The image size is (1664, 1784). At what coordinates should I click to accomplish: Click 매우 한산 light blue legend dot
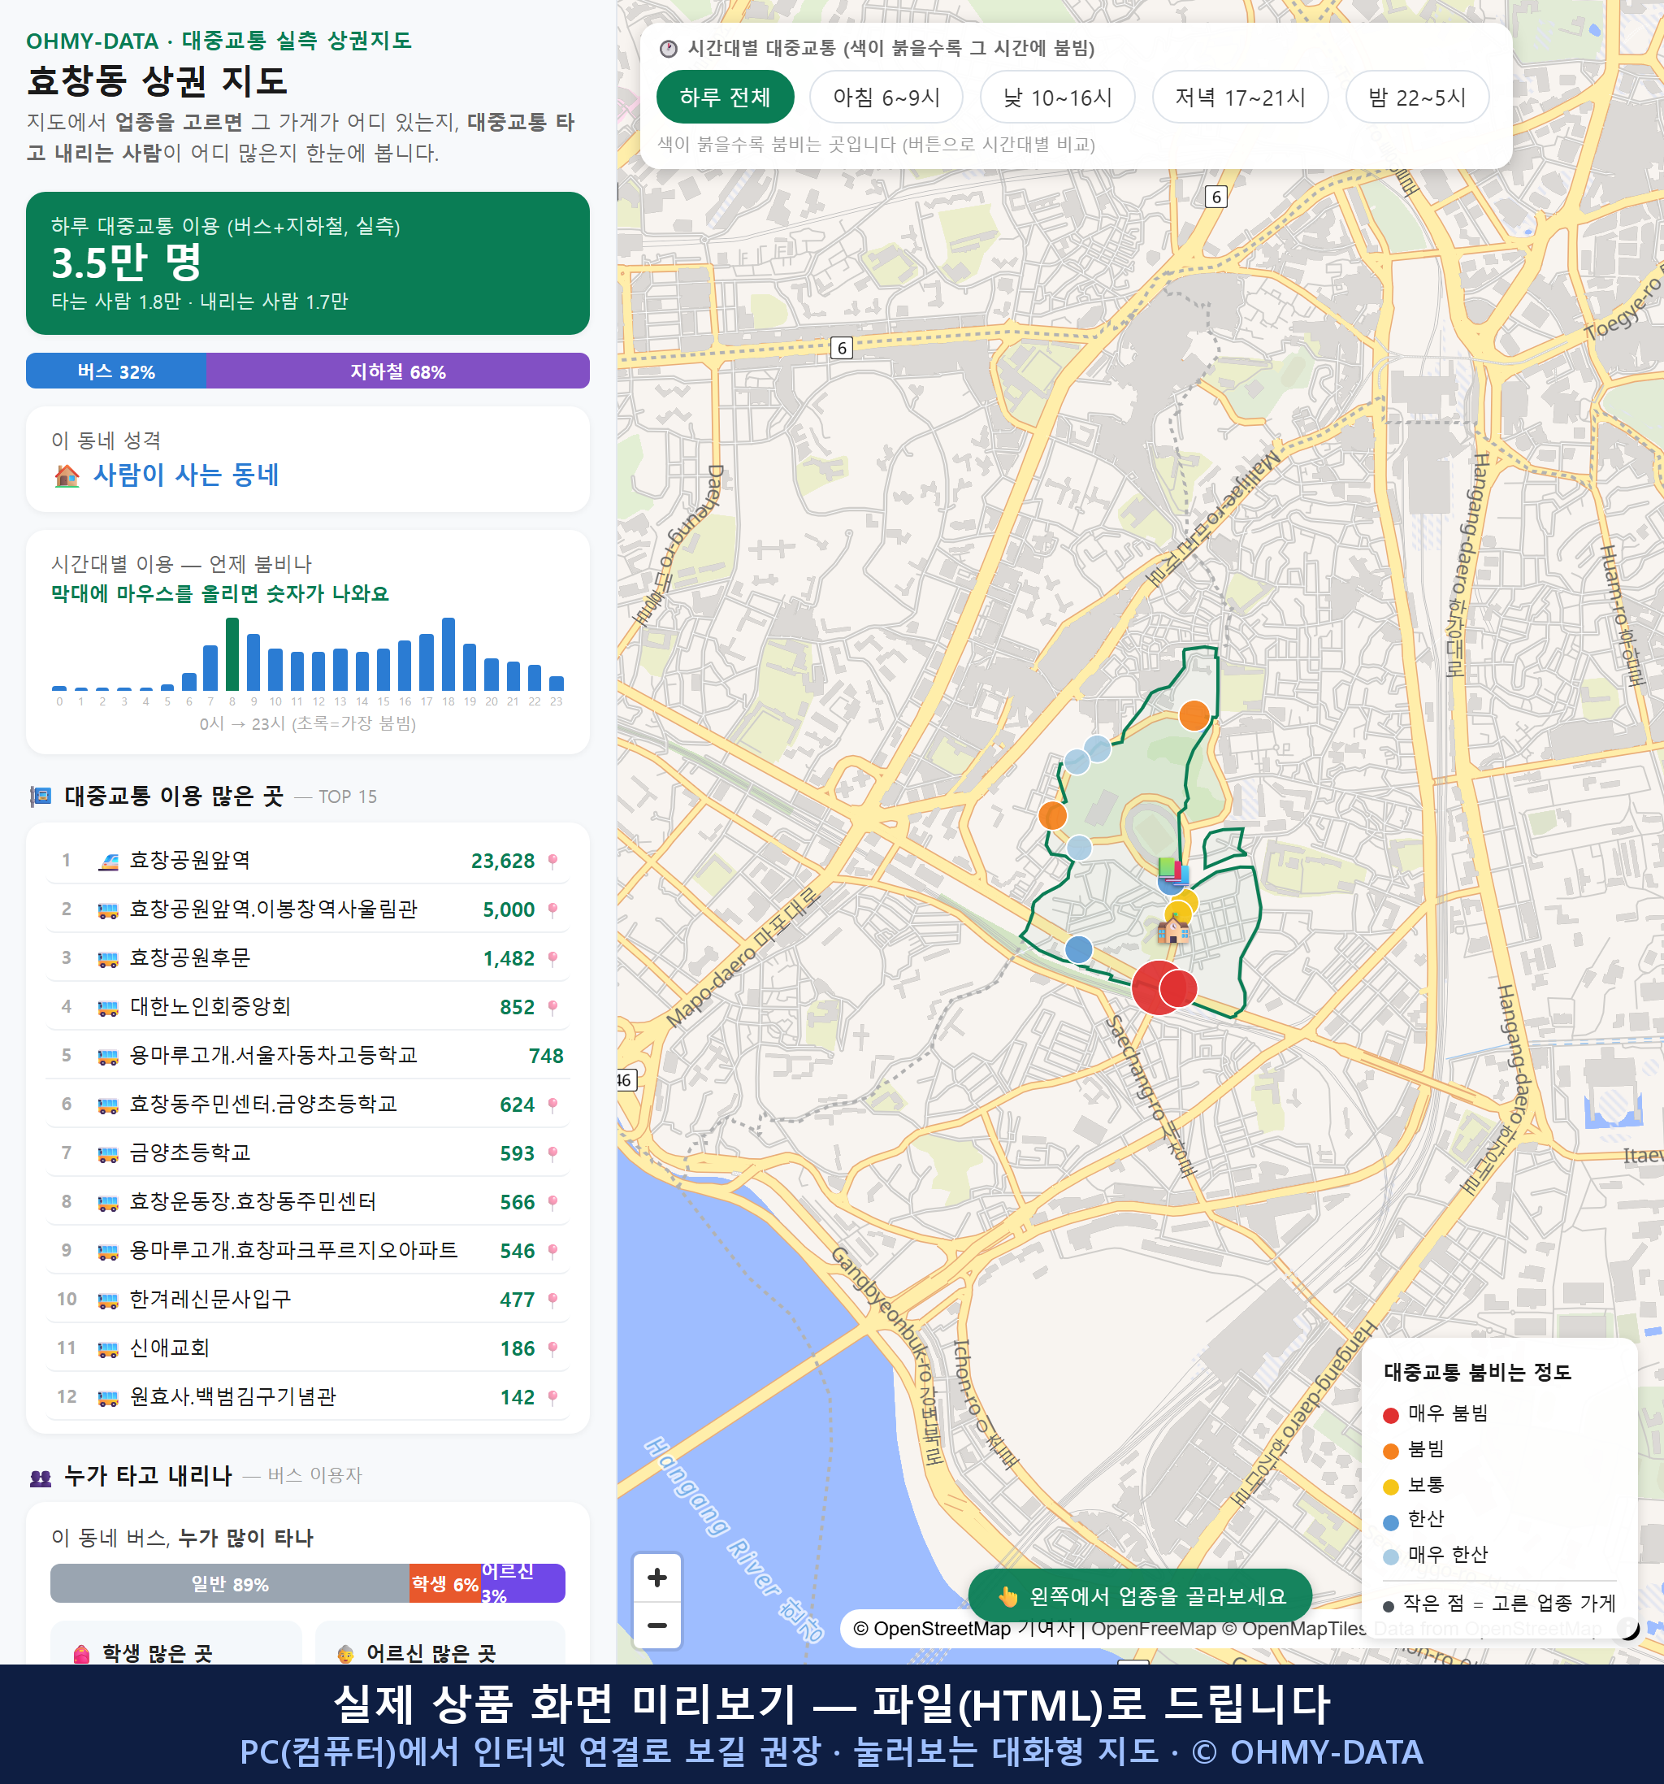coord(1391,1557)
